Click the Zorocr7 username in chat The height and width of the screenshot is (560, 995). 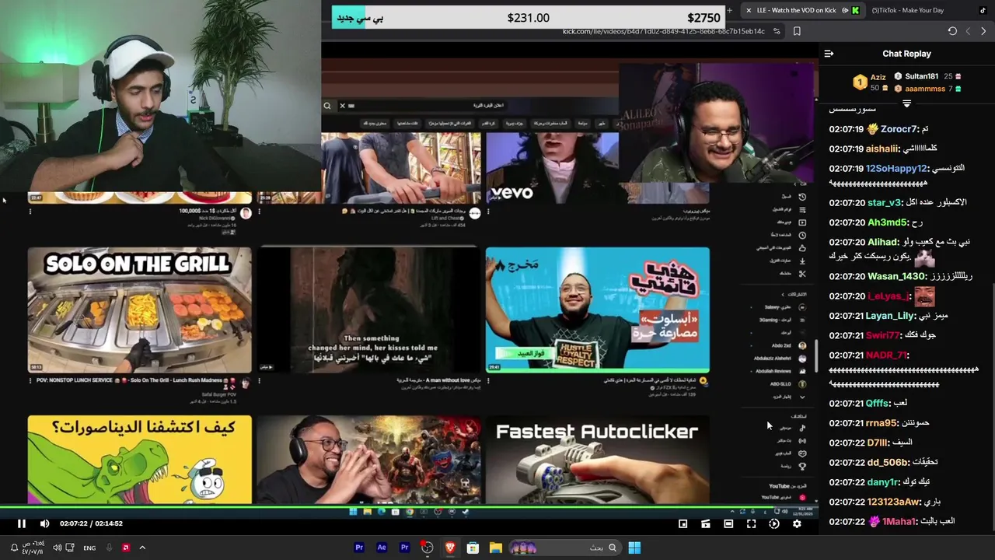pyautogui.click(x=899, y=129)
